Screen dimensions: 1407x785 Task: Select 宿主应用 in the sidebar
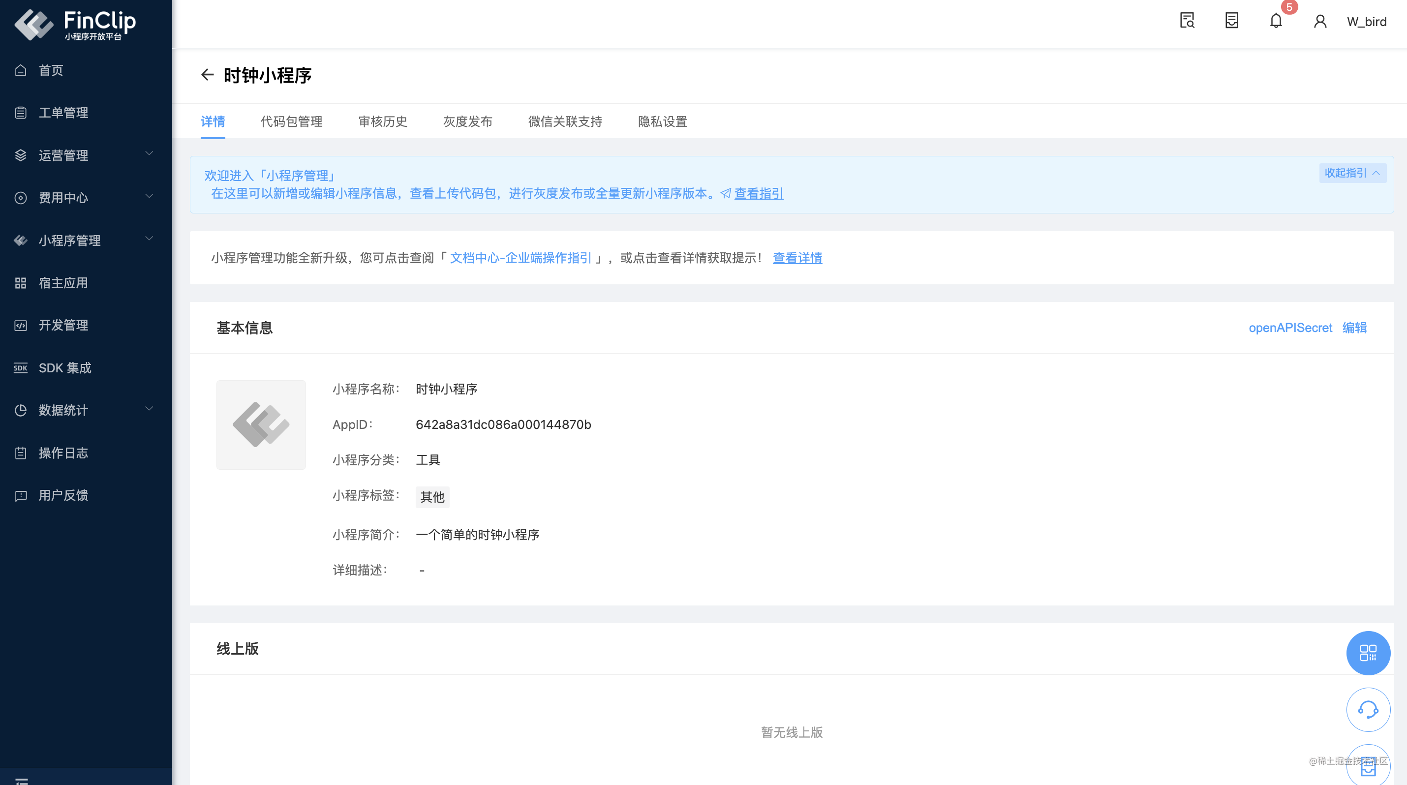click(x=64, y=283)
